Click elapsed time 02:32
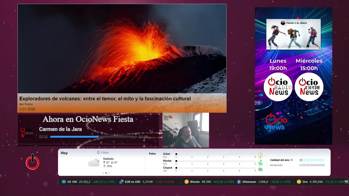 click(43, 137)
